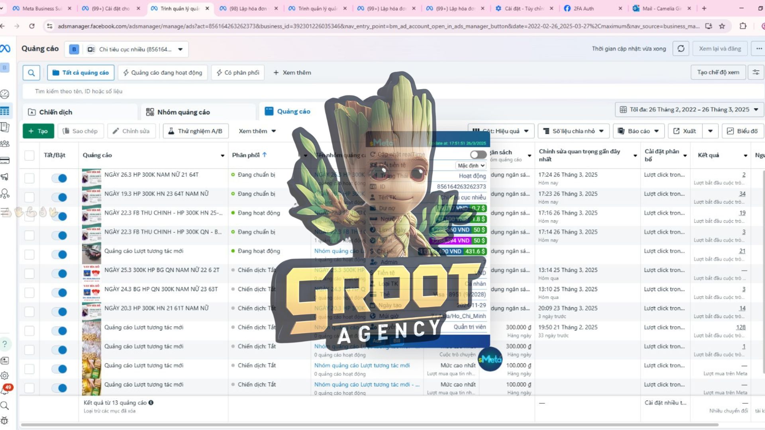View notifications bell with 49 badge
Screen dimensions: 765x430
tap(6, 389)
